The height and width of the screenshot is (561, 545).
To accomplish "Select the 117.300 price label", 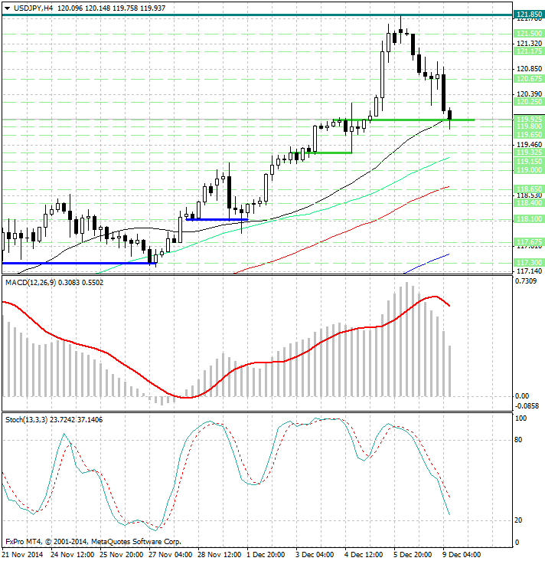I will pyautogui.click(x=529, y=263).
